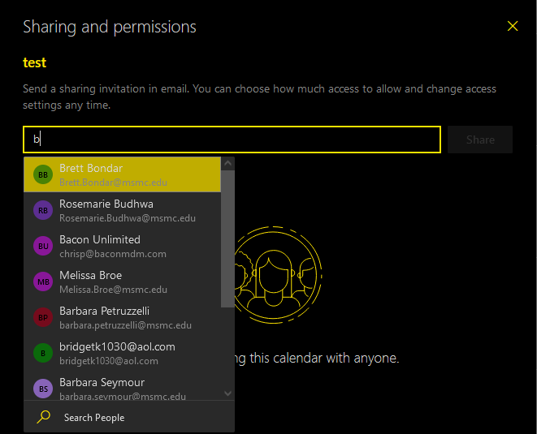The image size is (537, 434).
Task: Choose the bridgetk1030@aol.com contact entry
Action: coord(122,353)
